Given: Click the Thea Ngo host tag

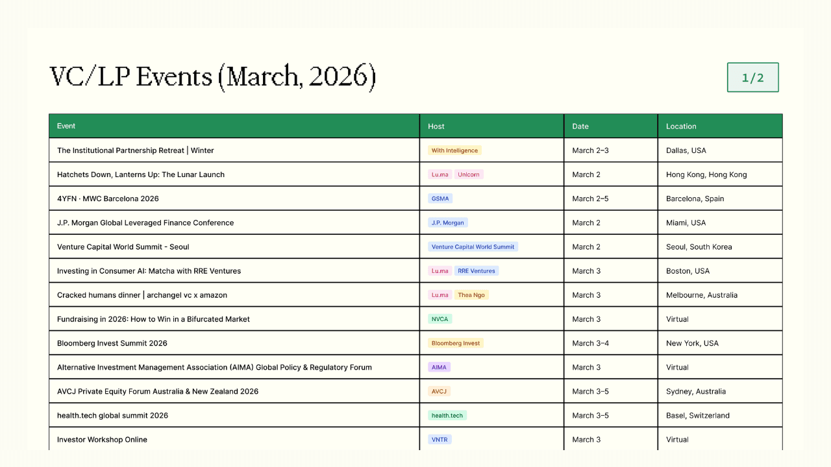Looking at the screenshot, I should pos(471,294).
